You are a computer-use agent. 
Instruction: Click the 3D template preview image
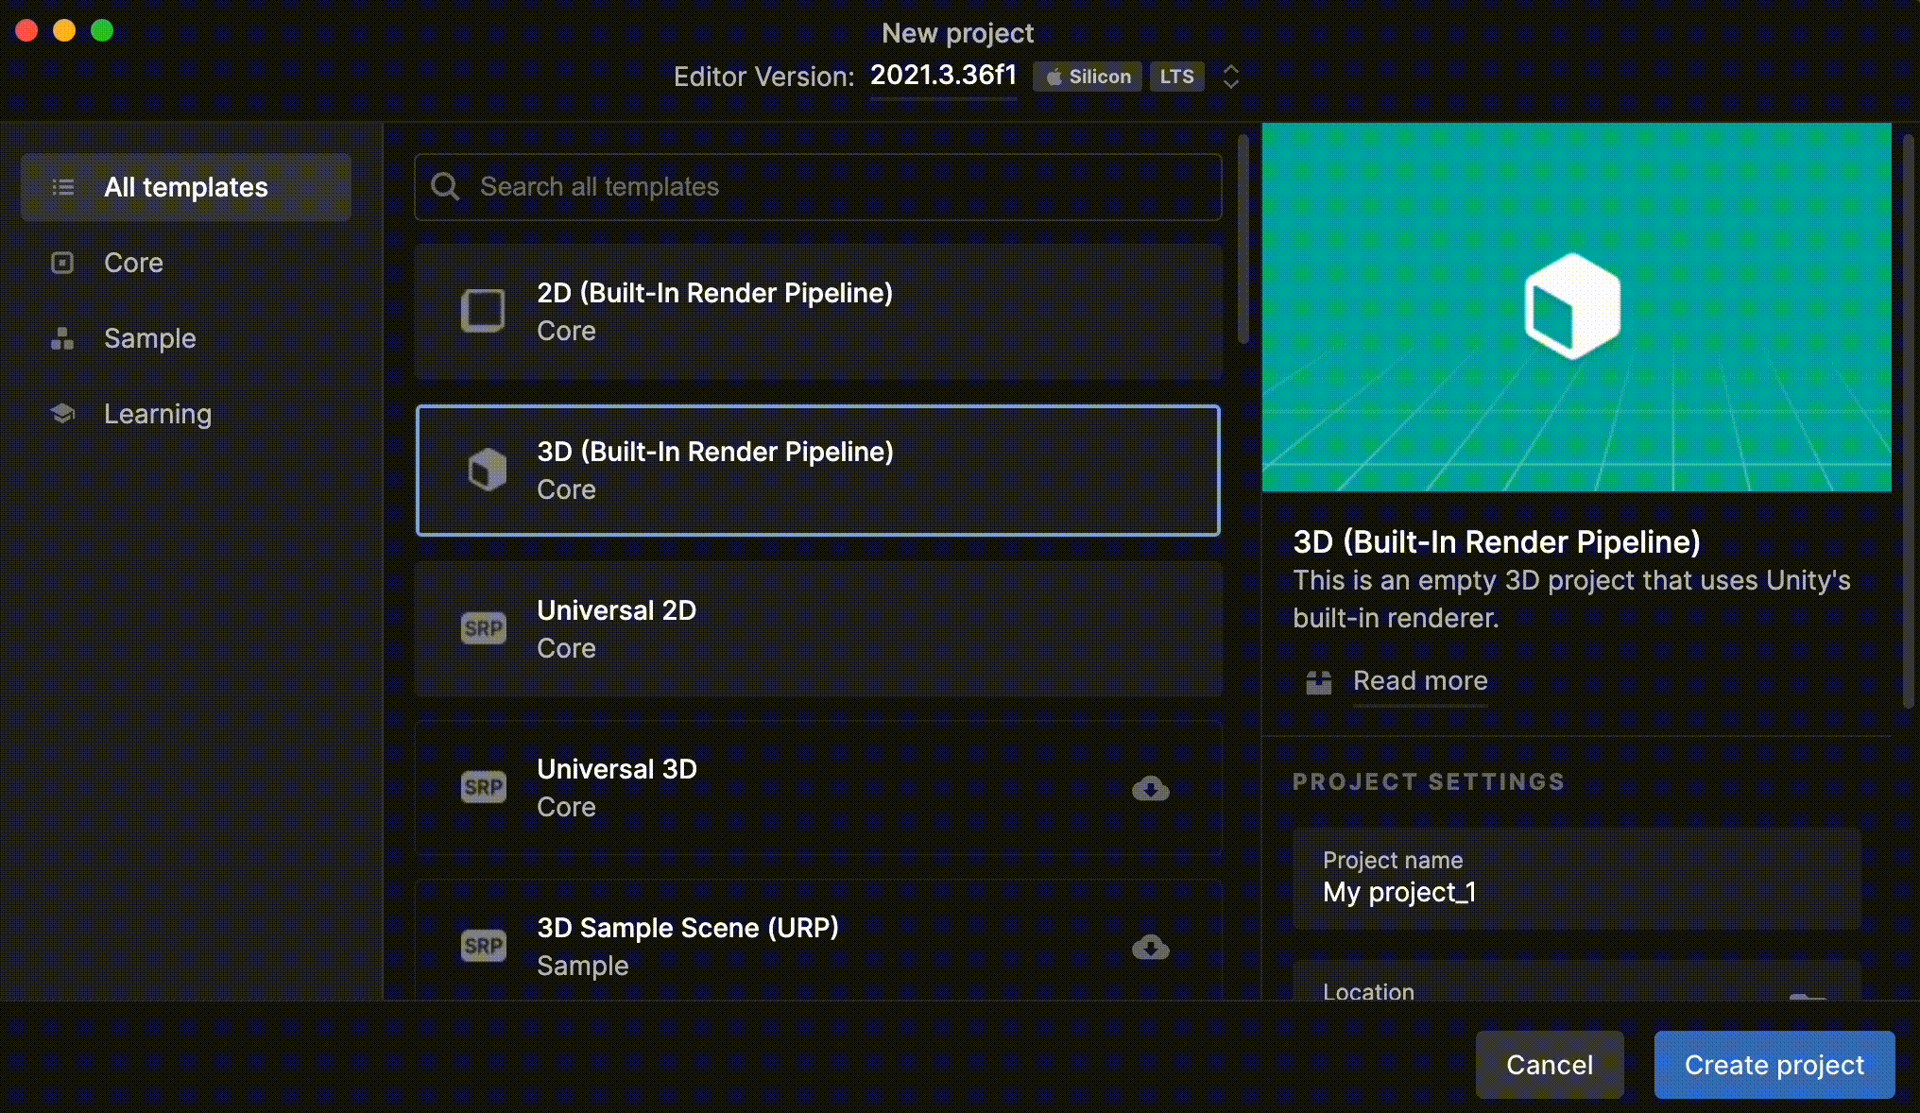pos(1577,307)
